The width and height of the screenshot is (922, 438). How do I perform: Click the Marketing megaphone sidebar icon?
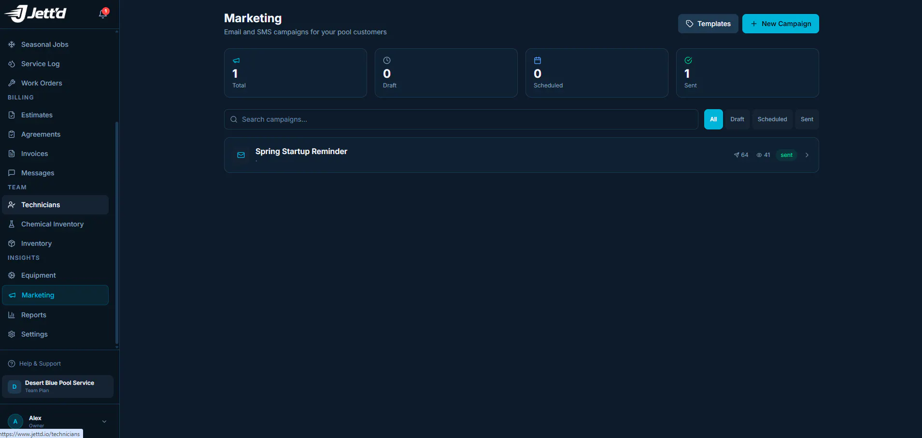[x=12, y=295]
